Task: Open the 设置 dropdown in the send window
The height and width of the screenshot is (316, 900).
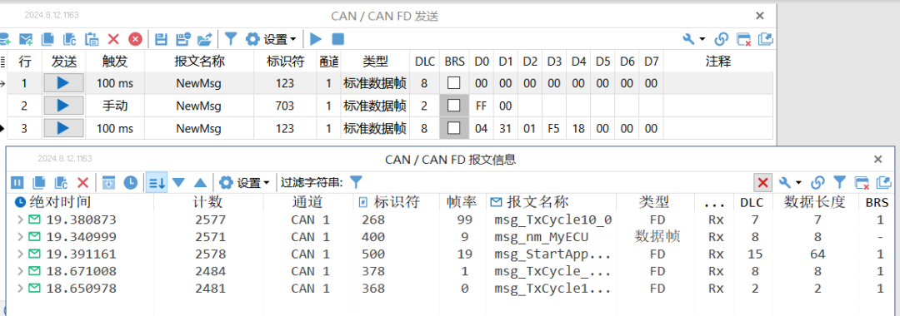Action: [x=272, y=39]
